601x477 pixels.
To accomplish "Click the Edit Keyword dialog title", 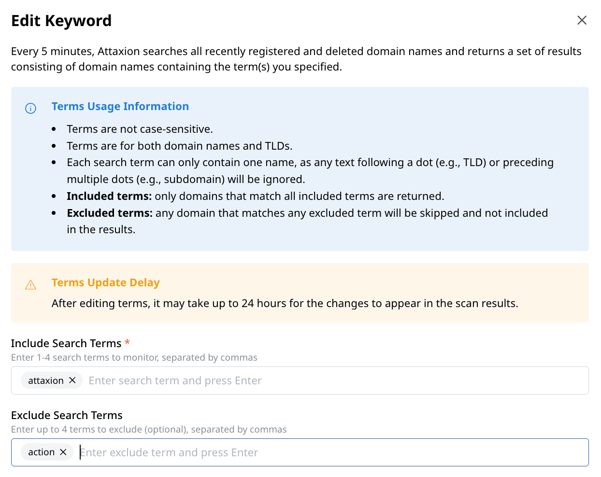I will [x=61, y=20].
